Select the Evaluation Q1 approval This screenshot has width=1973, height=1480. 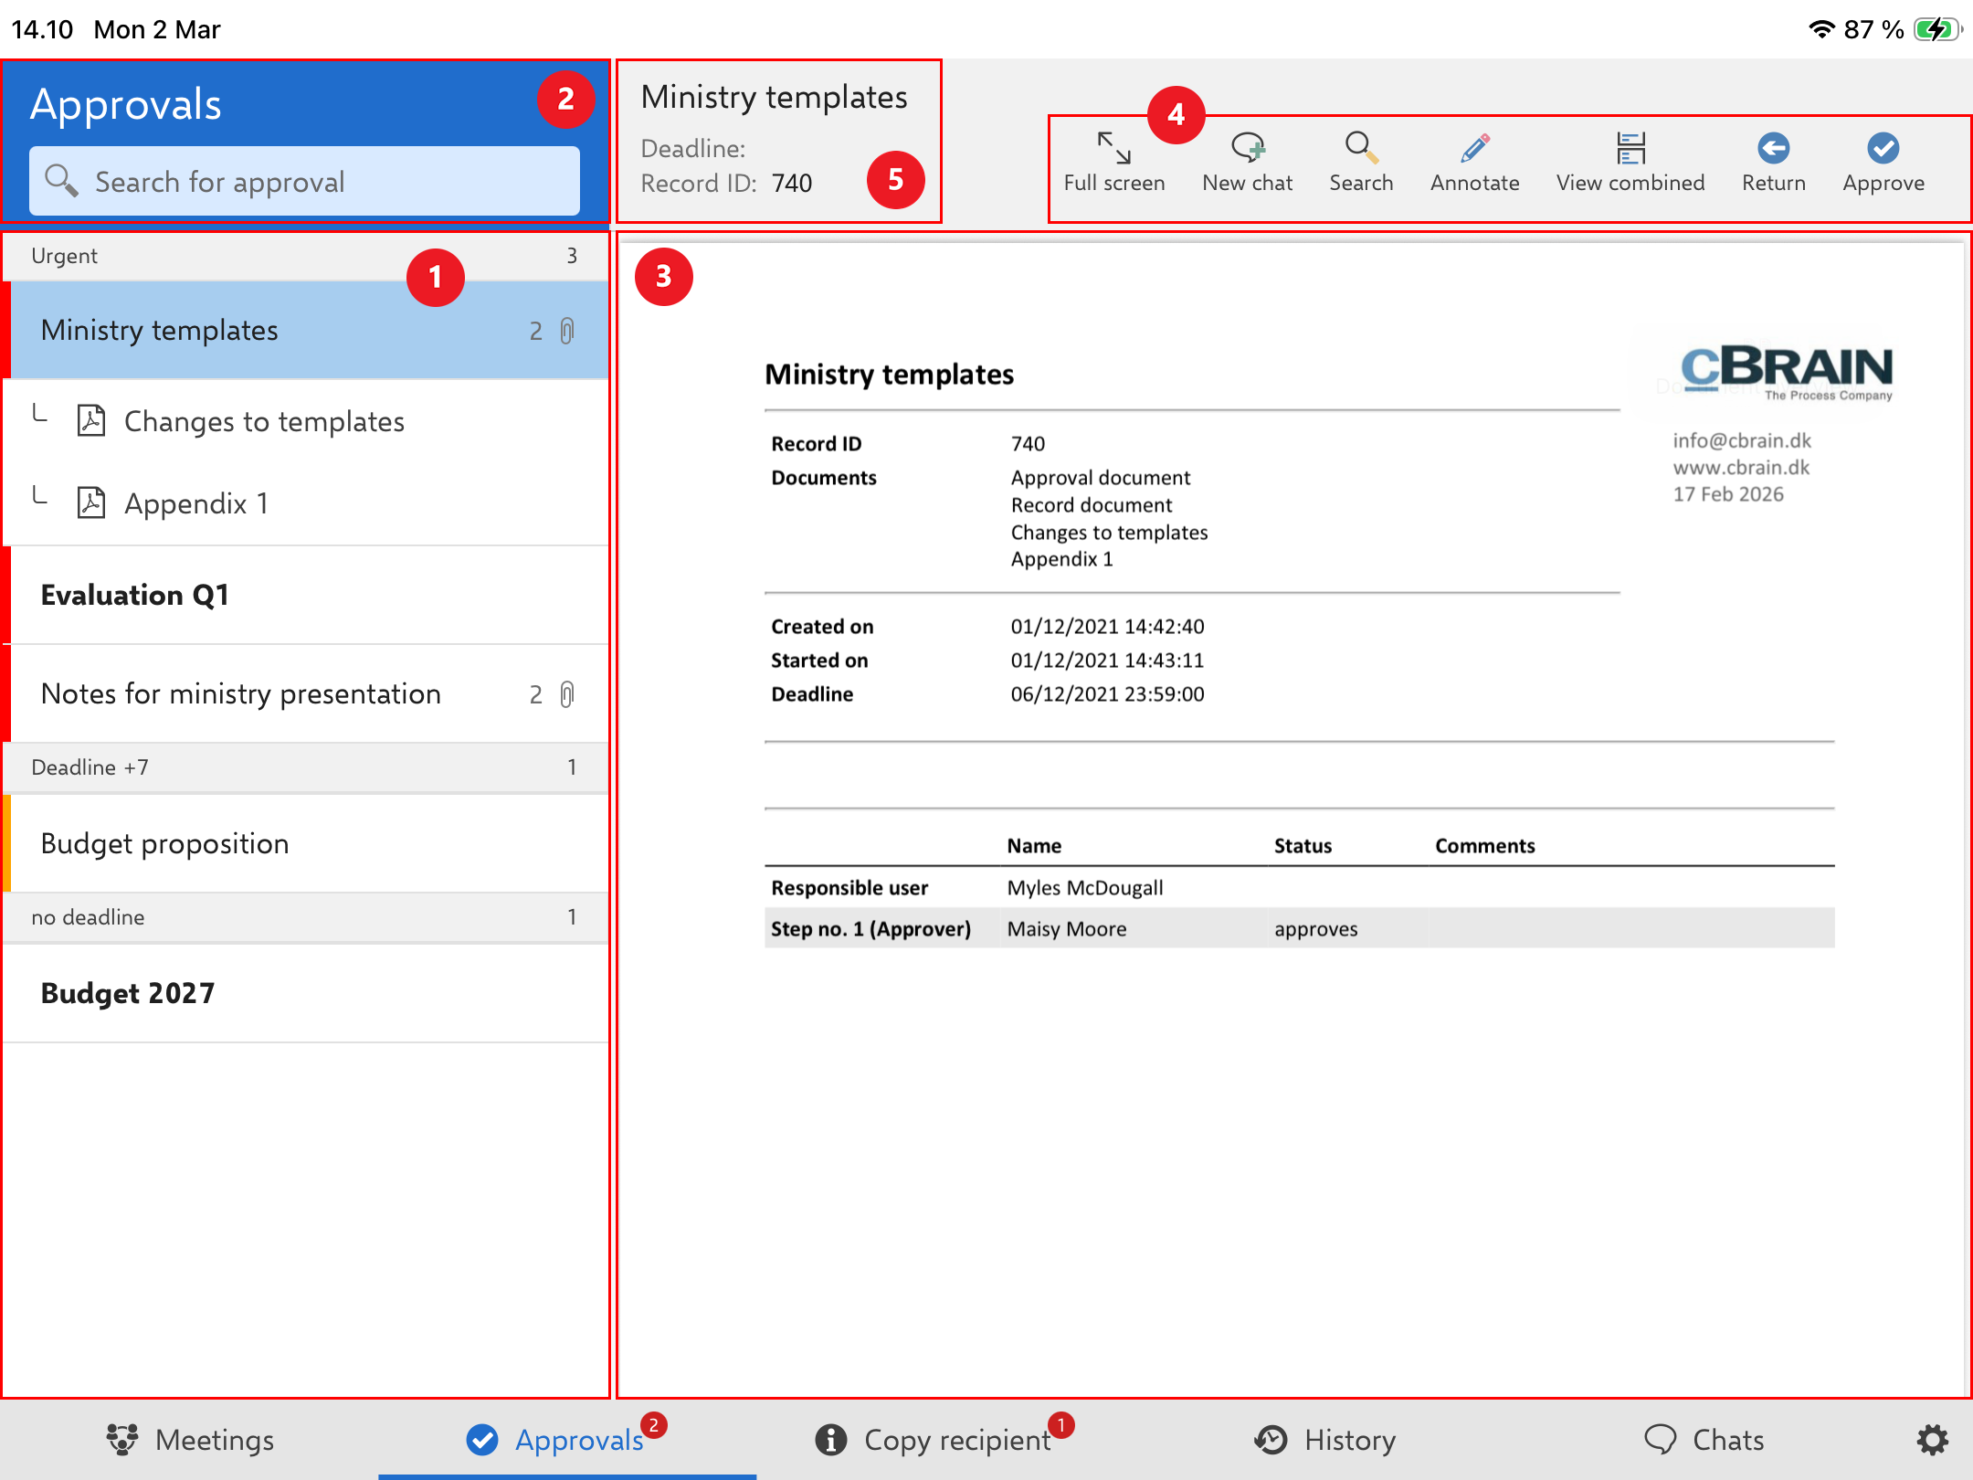pyautogui.click(x=306, y=595)
